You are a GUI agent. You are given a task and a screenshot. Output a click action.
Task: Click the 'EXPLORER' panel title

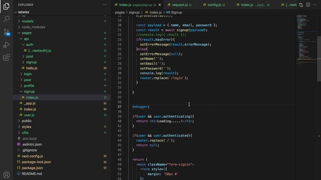click(x=26, y=4)
